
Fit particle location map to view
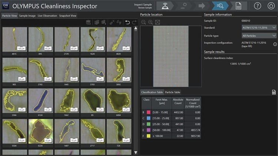pos(158,22)
